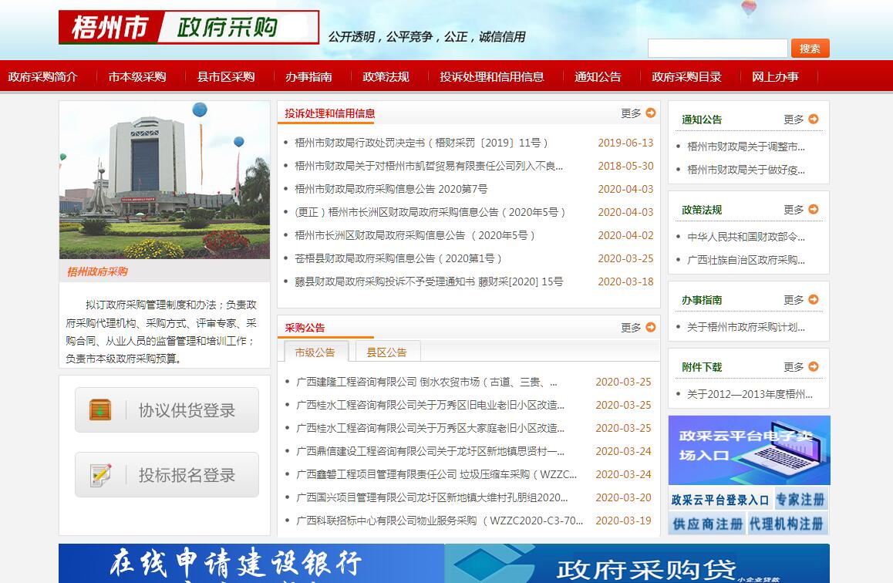
Task: Open 政府采购简介 in the navigation bar
Action: (x=43, y=76)
